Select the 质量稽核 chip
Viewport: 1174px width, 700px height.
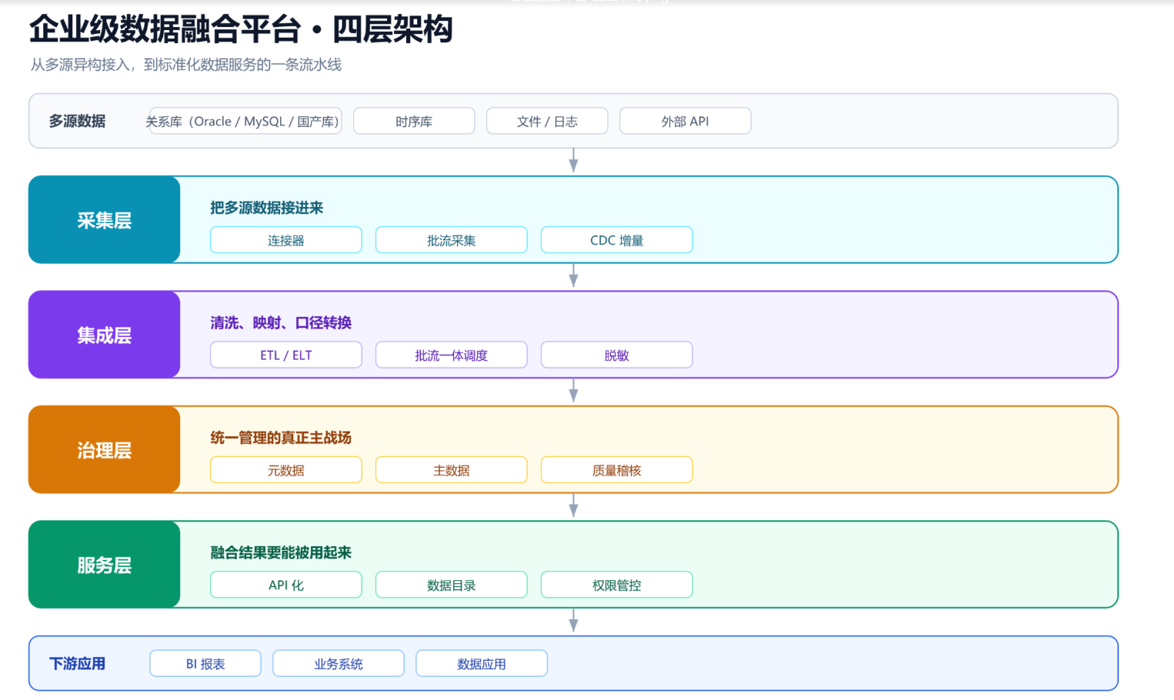[617, 470]
